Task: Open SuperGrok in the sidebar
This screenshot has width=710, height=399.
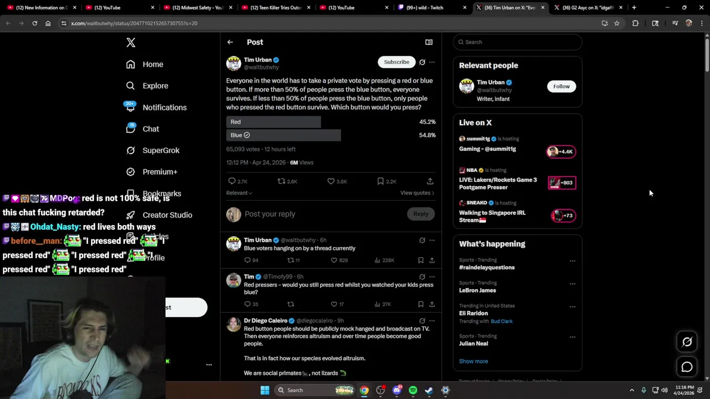Action: tap(153, 150)
